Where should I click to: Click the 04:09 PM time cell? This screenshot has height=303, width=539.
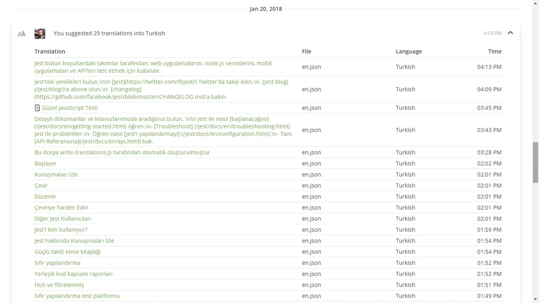coord(489,89)
